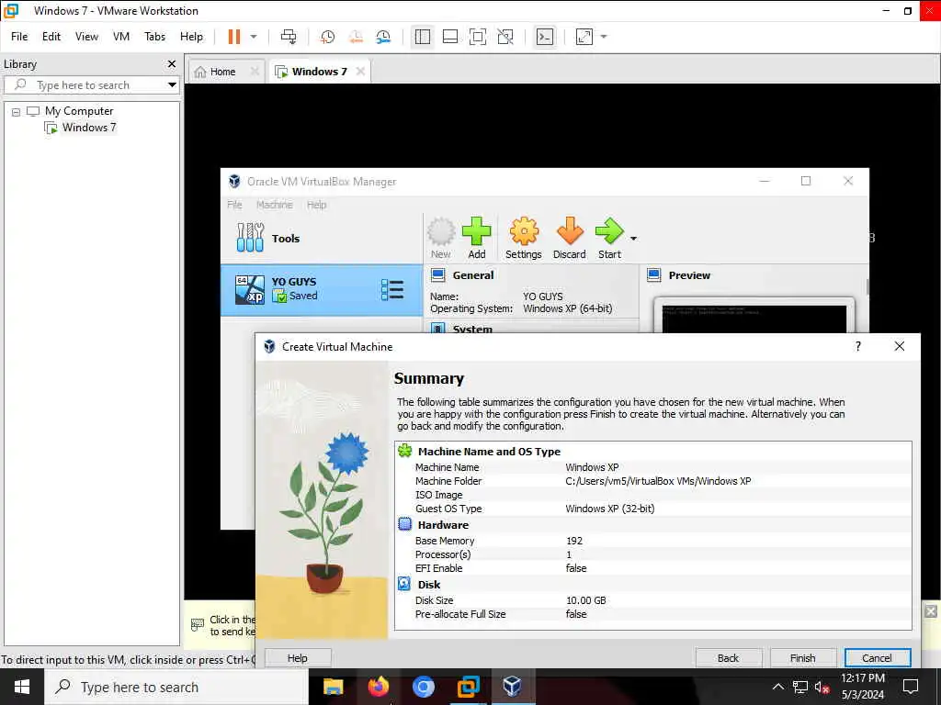Click the General section header
Viewport: 941px width, 705px height.
point(473,275)
